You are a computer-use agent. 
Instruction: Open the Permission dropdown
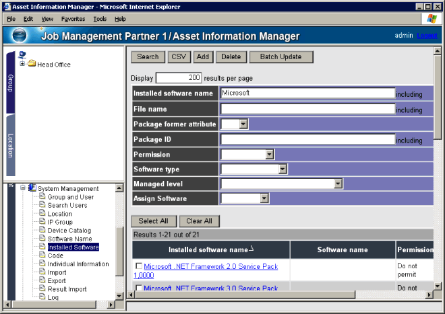pos(270,155)
